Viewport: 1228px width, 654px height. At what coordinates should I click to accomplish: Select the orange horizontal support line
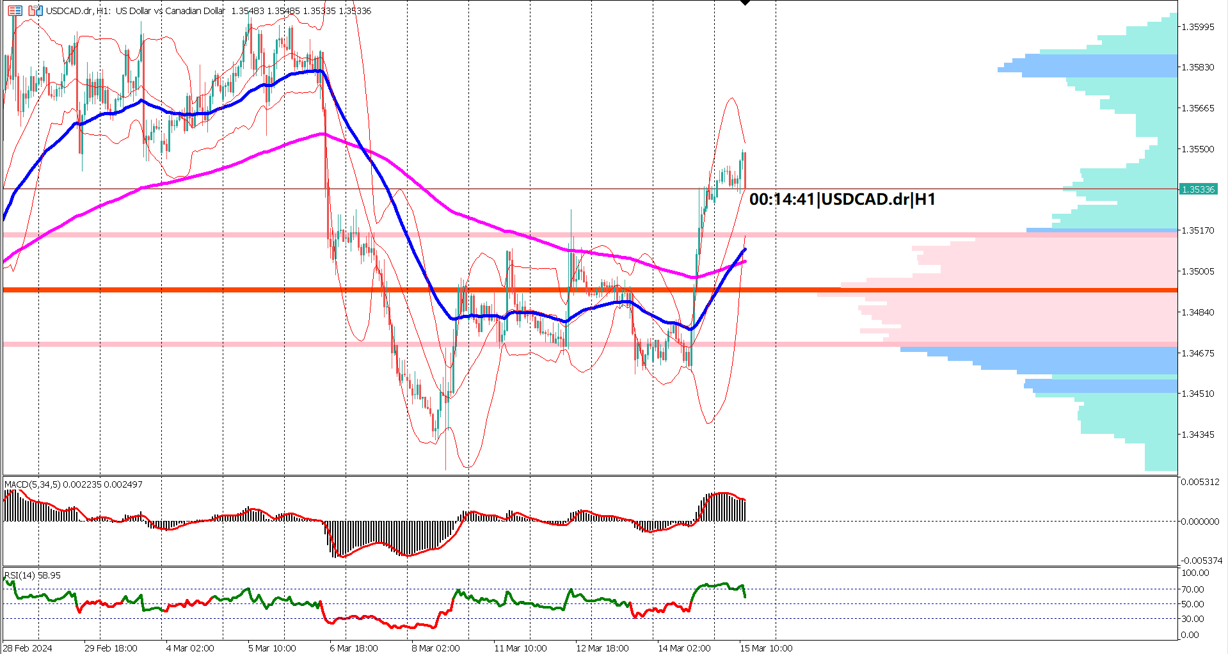[384, 289]
